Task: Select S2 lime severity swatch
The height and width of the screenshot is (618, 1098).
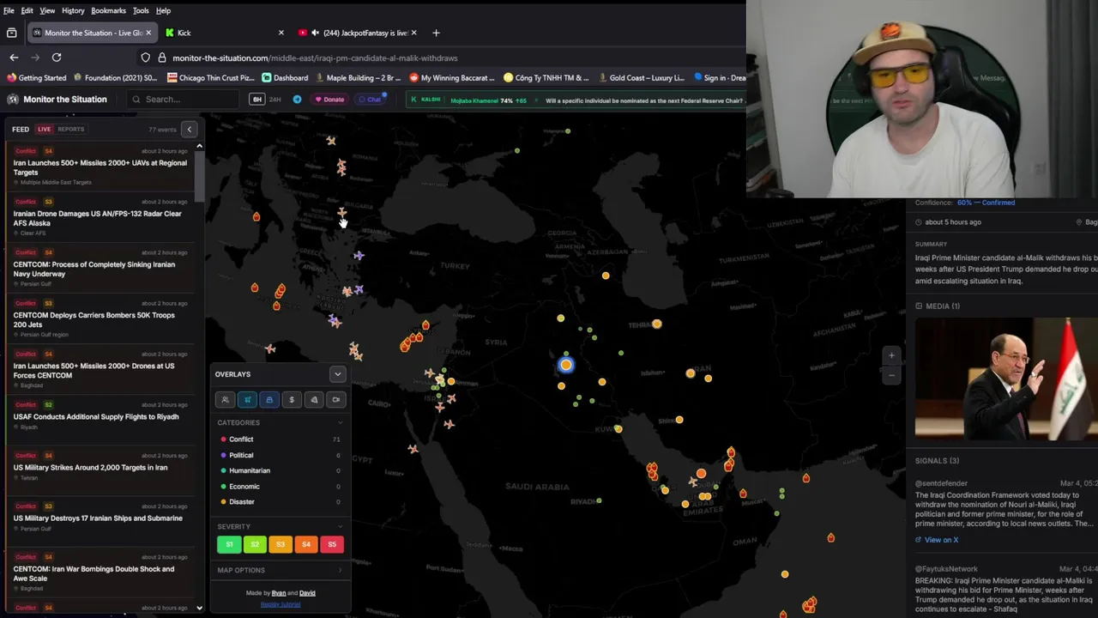Action: tap(255, 544)
